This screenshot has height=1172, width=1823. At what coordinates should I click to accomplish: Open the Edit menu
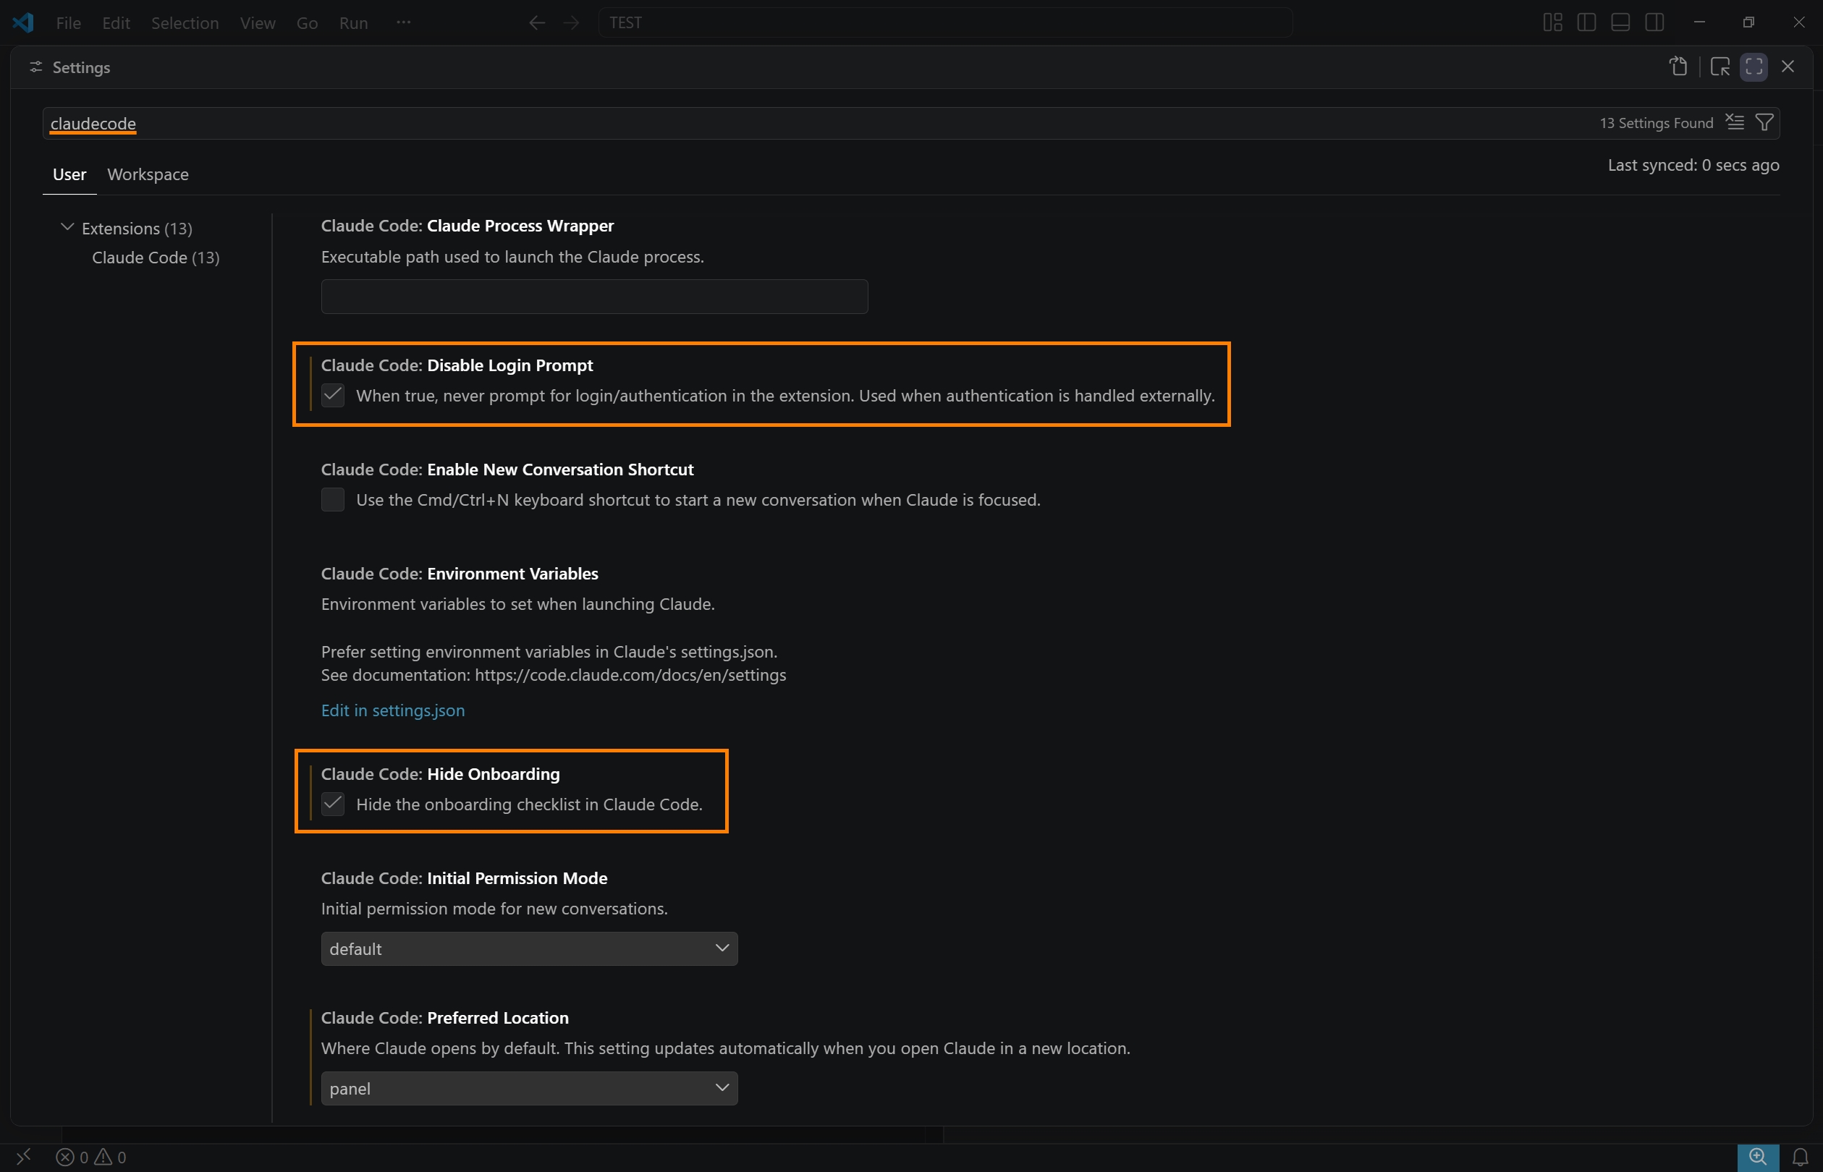pos(117,23)
